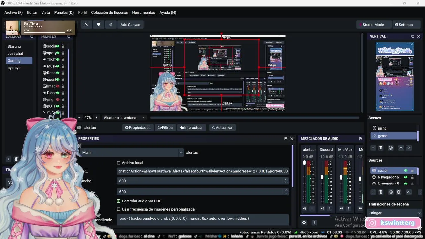Undock the Properties panel
Image resolution: width=425 pixels, height=239 pixels.
pyautogui.click(x=286, y=139)
